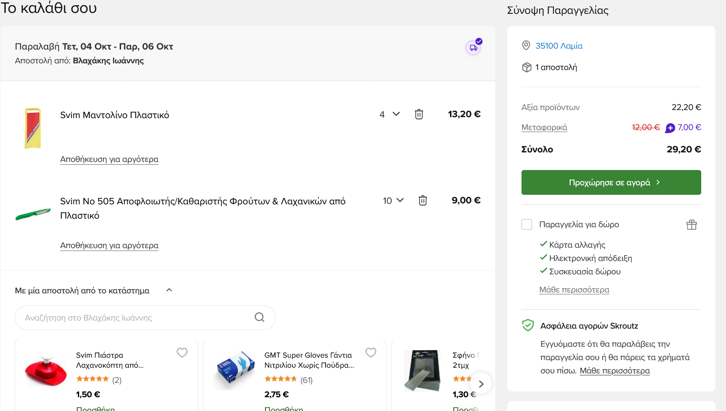Collapse the Με μία αποστολή από το κατάστημα section

tap(169, 290)
